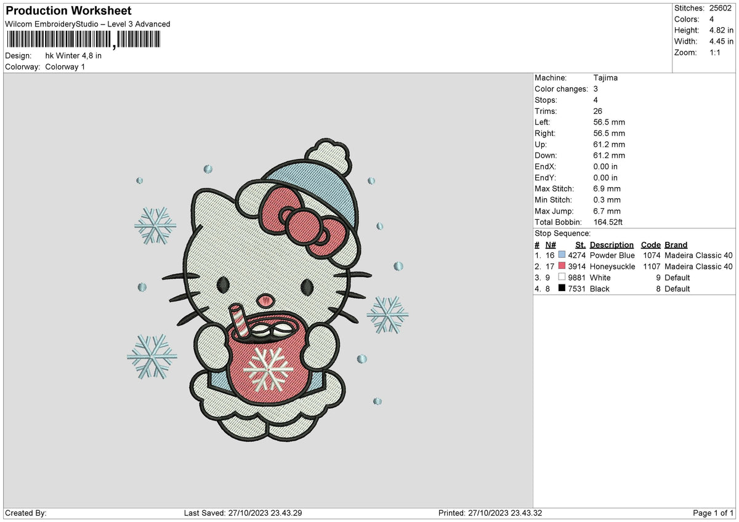Select 'Wilcom EmbroideryStudio – Level 3 Advanced' text

tap(87, 24)
